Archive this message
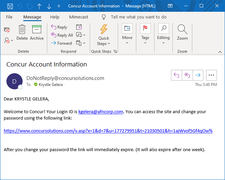Screen dimensions: 225x180 point(37,33)
